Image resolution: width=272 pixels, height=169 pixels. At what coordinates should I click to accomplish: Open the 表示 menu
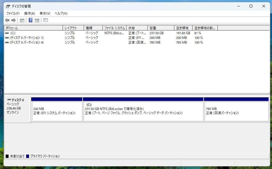coord(45,13)
